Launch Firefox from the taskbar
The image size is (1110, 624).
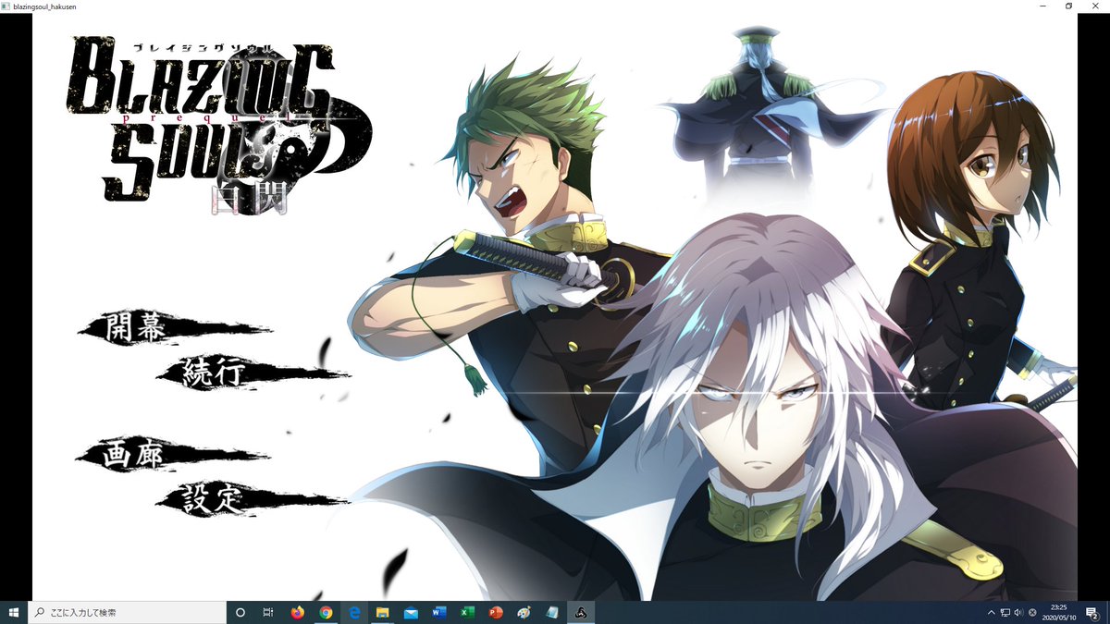(x=297, y=612)
